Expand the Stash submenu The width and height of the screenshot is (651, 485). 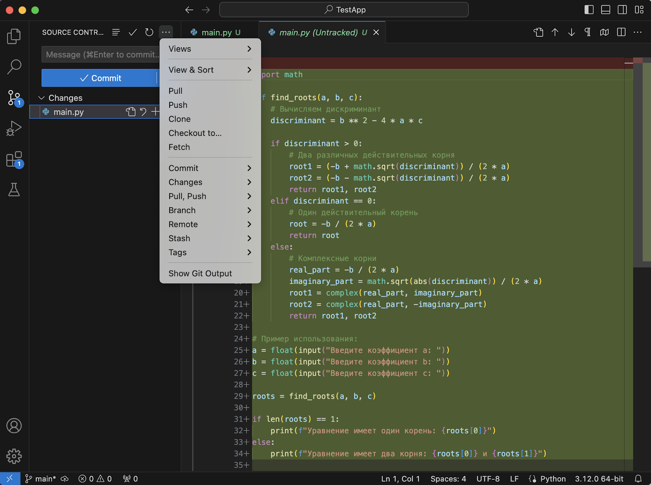pyautogui.click(x=210, y=238)
